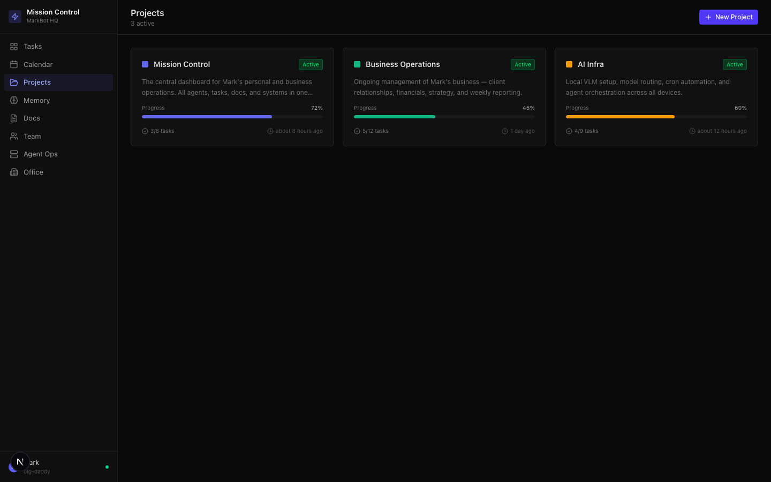Click the Team people icon

pos(14,136)
